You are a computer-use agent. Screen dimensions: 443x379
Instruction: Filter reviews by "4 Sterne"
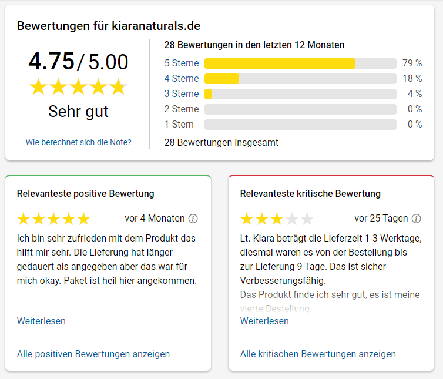(182, 79)
